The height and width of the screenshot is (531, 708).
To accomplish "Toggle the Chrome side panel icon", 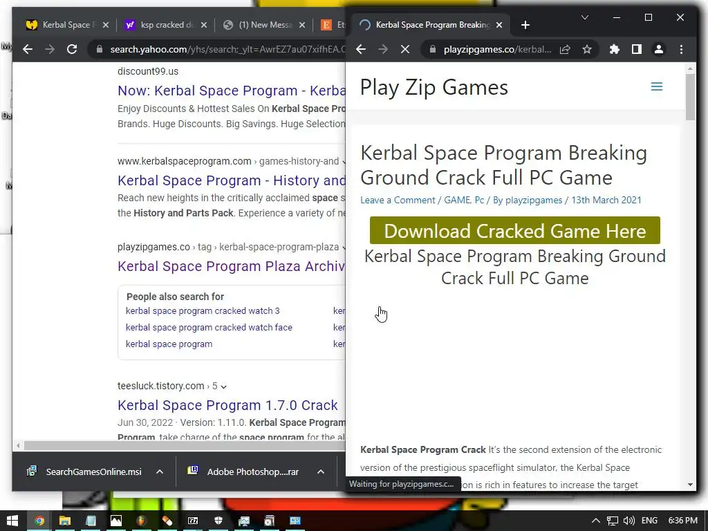I will [637, 49].
